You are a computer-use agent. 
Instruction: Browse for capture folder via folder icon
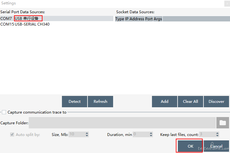tap(223, 123)
